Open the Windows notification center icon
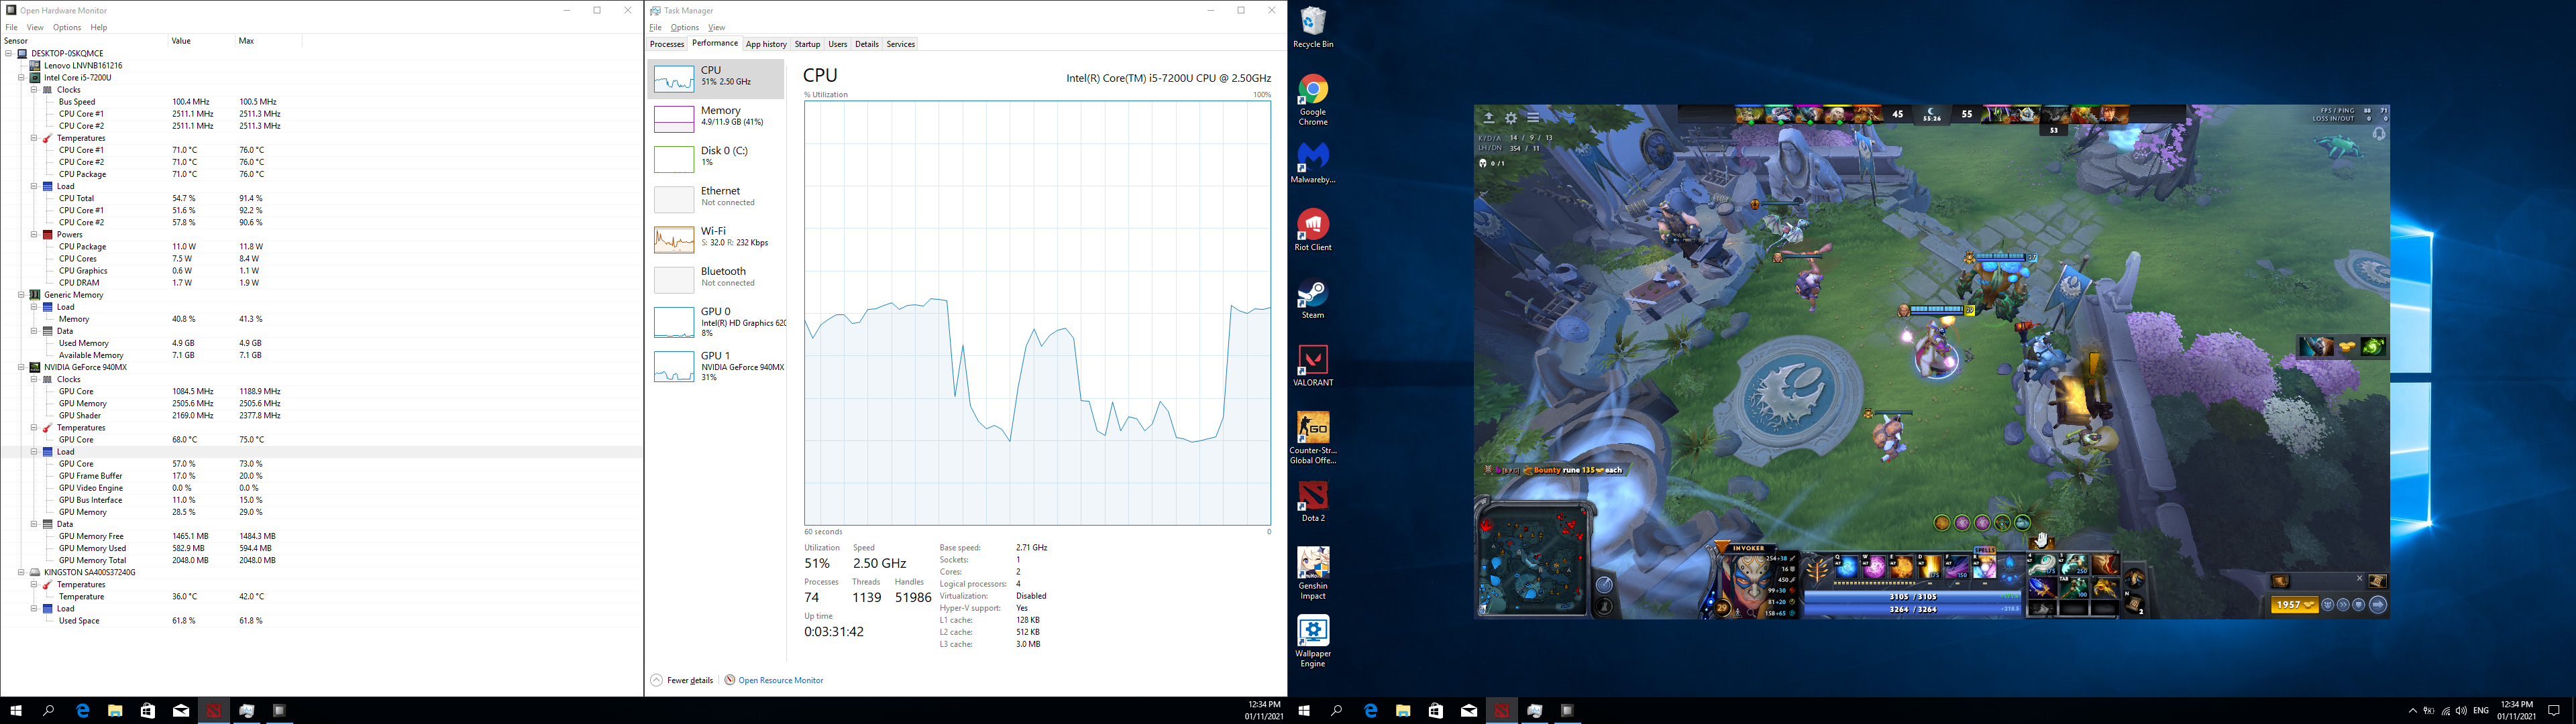This screenshot has height=724, width=2576. [x=2553, y=711]
